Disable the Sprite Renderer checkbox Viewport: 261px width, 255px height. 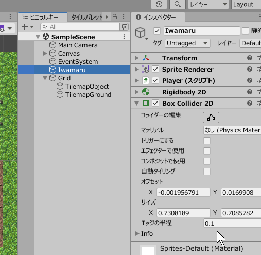[x=155, y=69]
